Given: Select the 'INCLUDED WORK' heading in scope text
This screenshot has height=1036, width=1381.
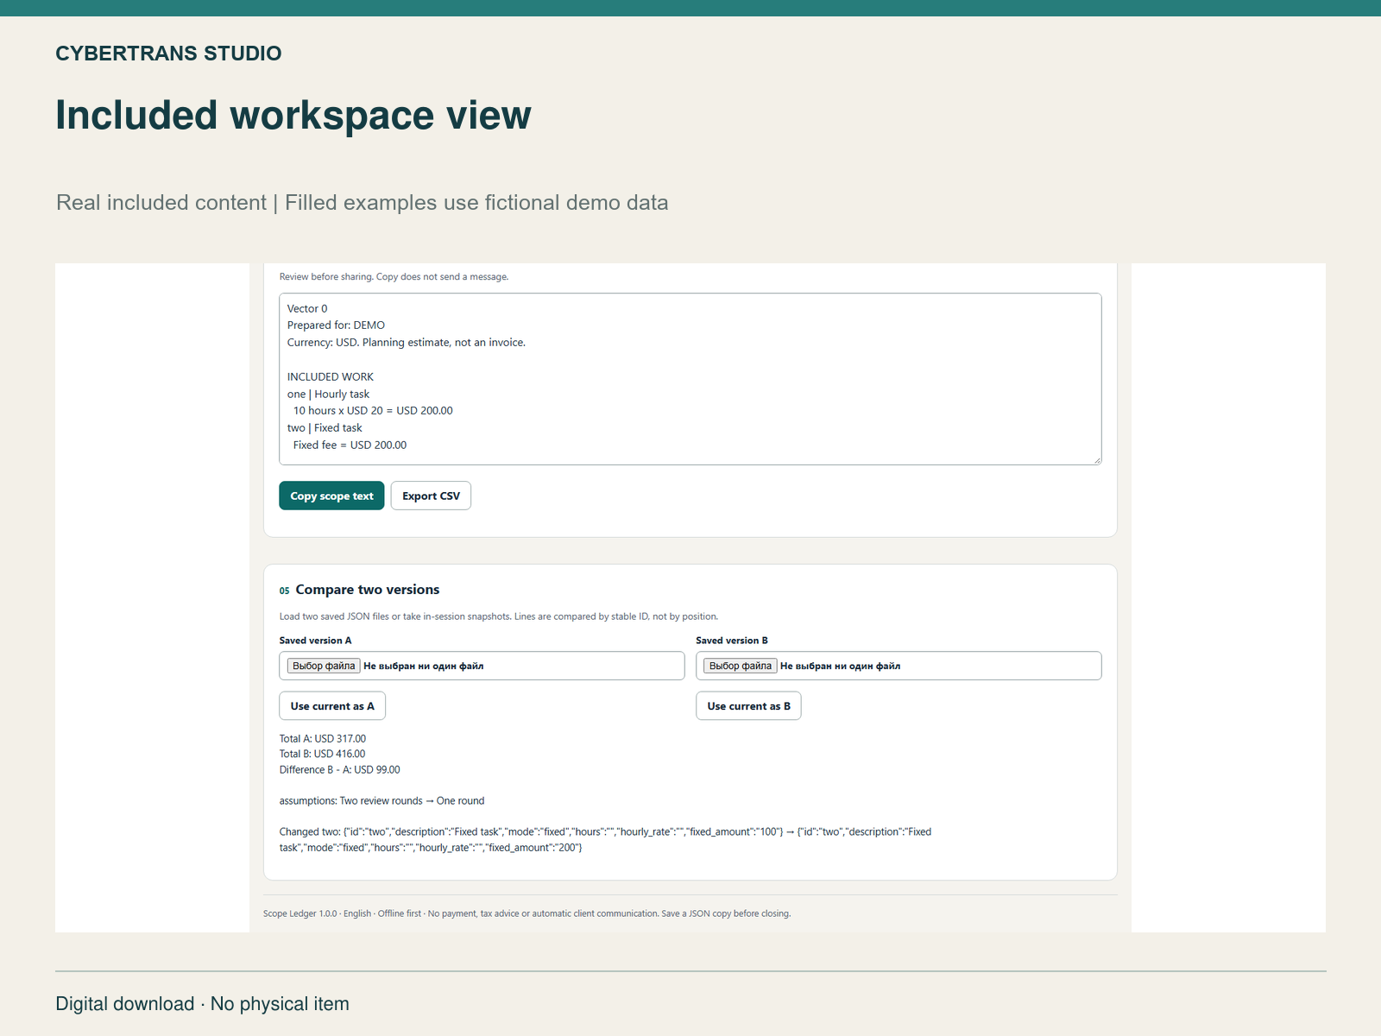Looking at the screenshot, I should tap(331, 376).
